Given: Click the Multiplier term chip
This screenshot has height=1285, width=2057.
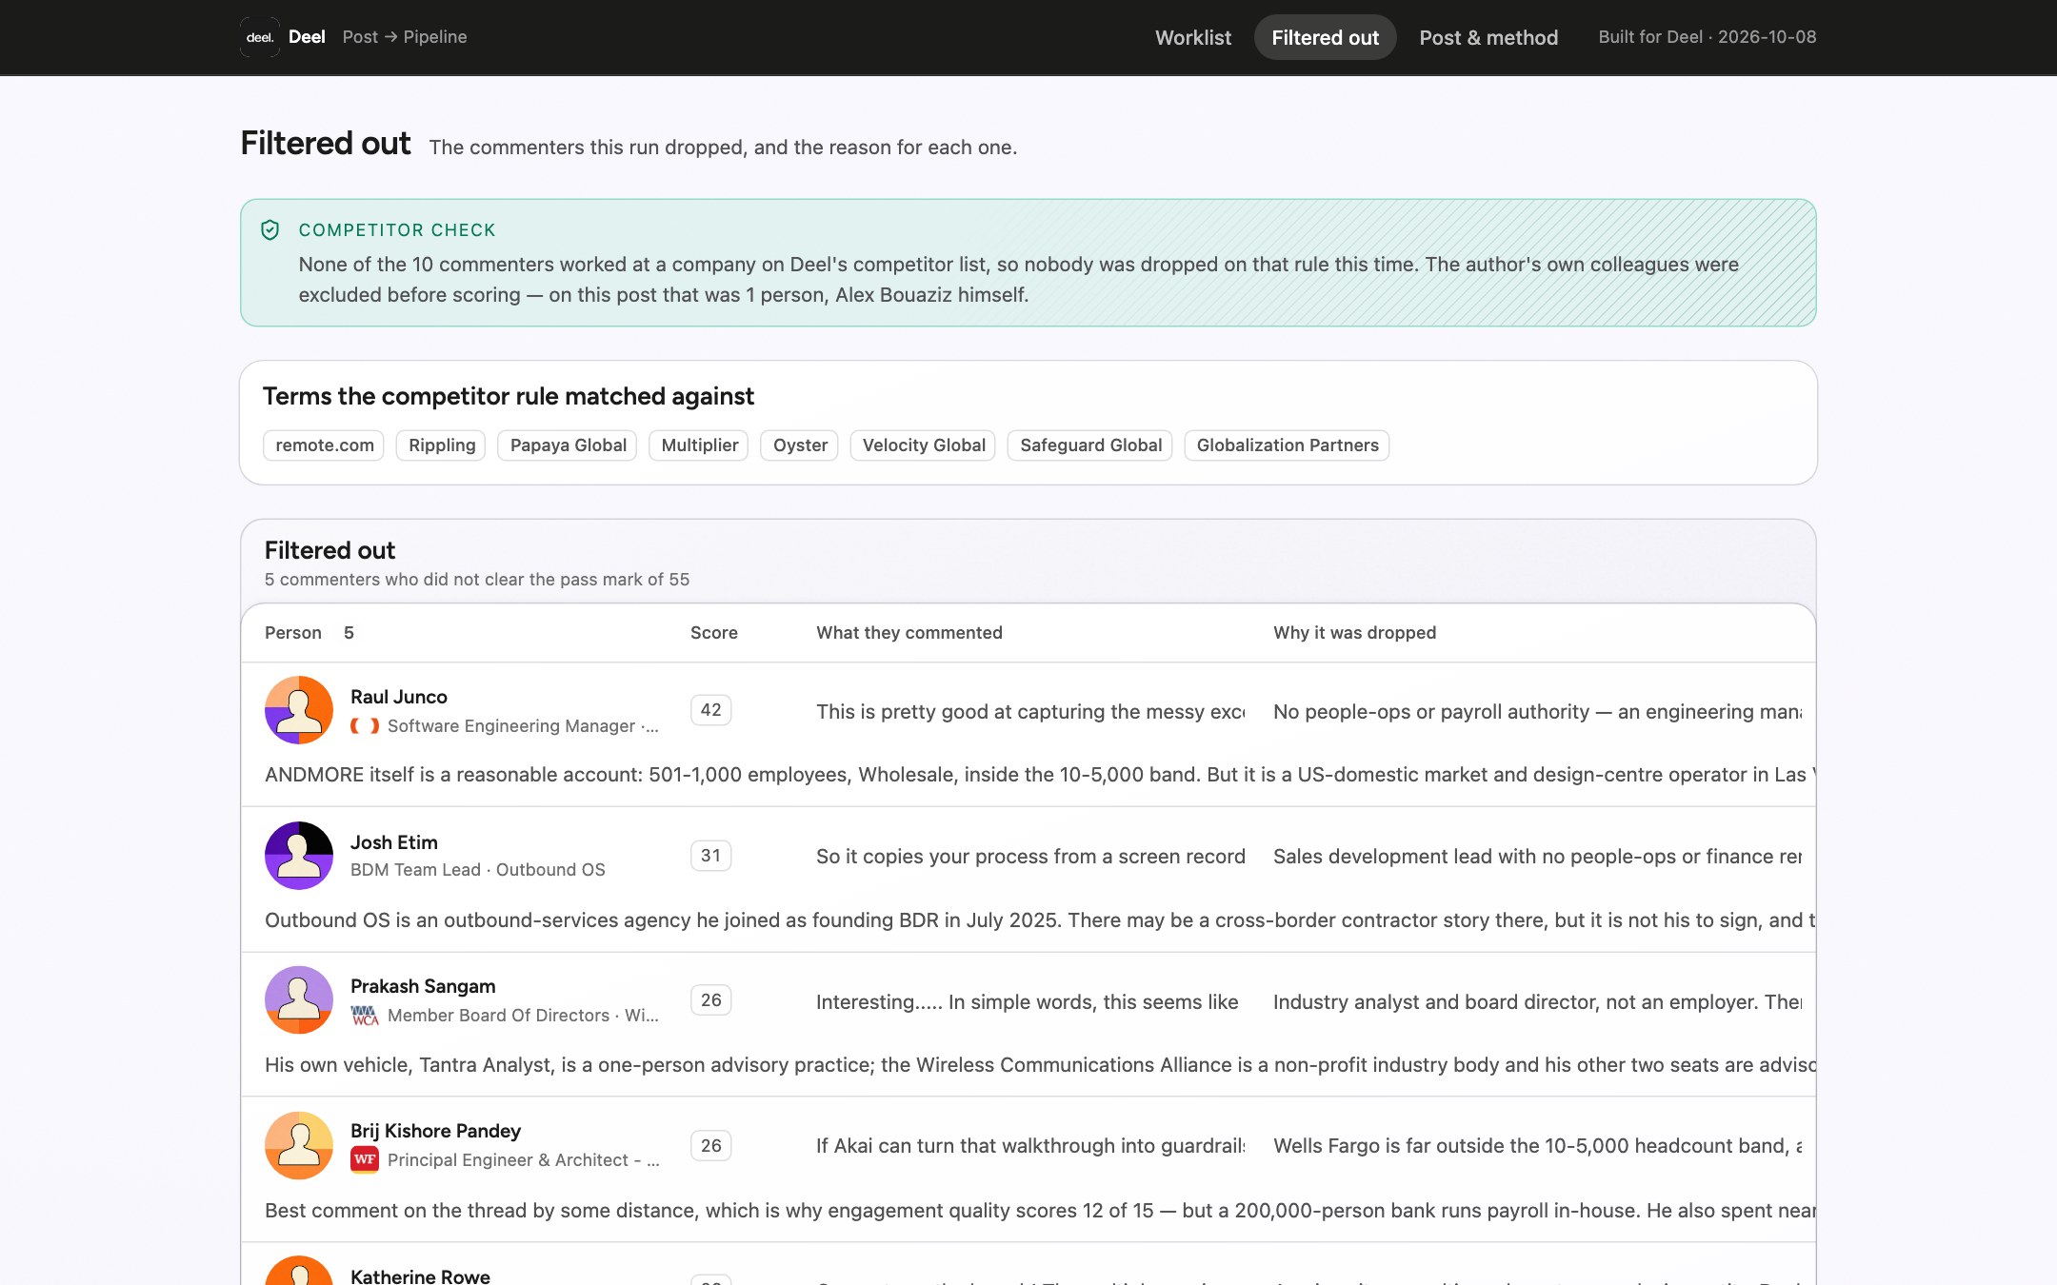Looking at the screenshot, I should tap(699, 445).
